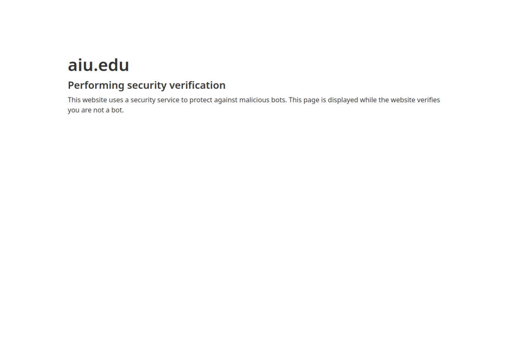The width and height of the screenshot is (508, 338).
Task: Click the word 'bot.' at the paragraph end
Action: click(x=117, y=110)
